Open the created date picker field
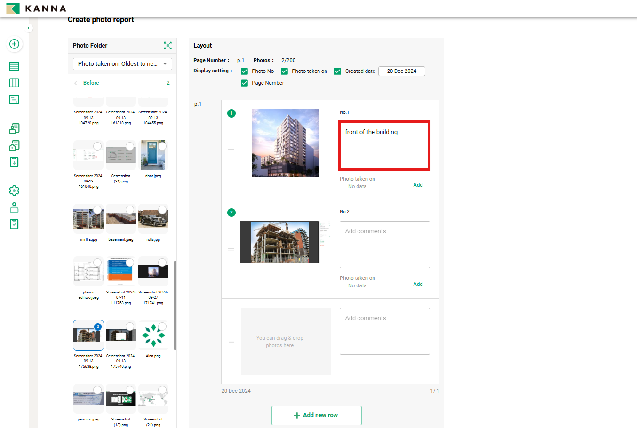This screenshot has height=428, width=637. coord(401,71)
